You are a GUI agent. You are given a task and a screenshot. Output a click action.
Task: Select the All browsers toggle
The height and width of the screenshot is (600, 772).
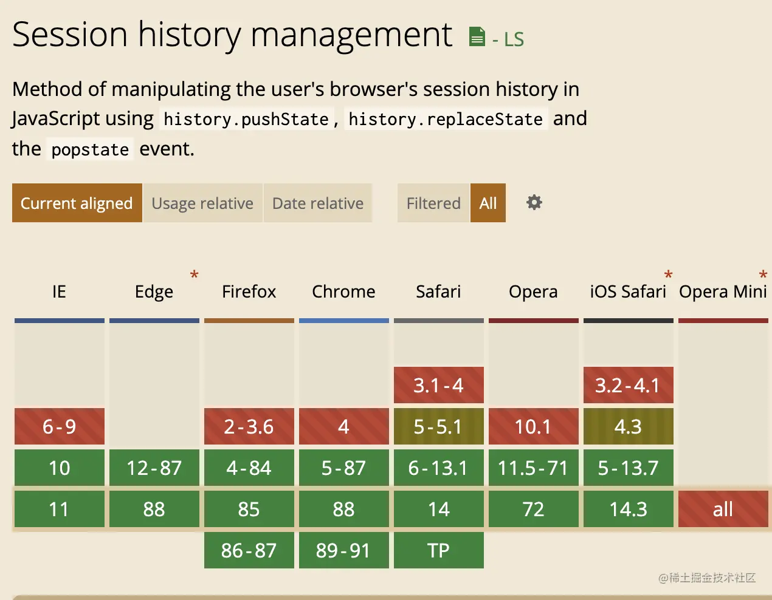[488, 203]
